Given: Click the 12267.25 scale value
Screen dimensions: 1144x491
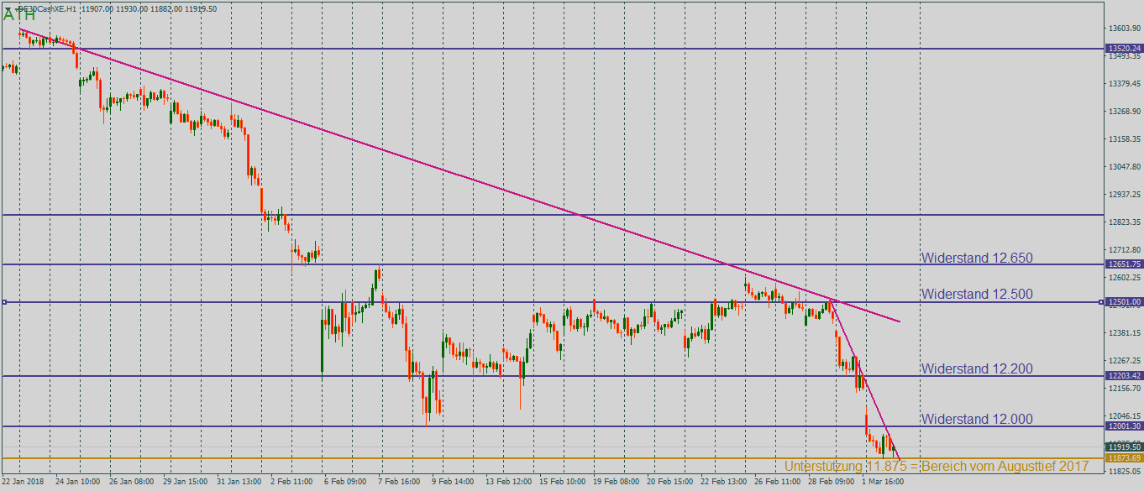Looking at the screenshot, I should (1124, 361).
